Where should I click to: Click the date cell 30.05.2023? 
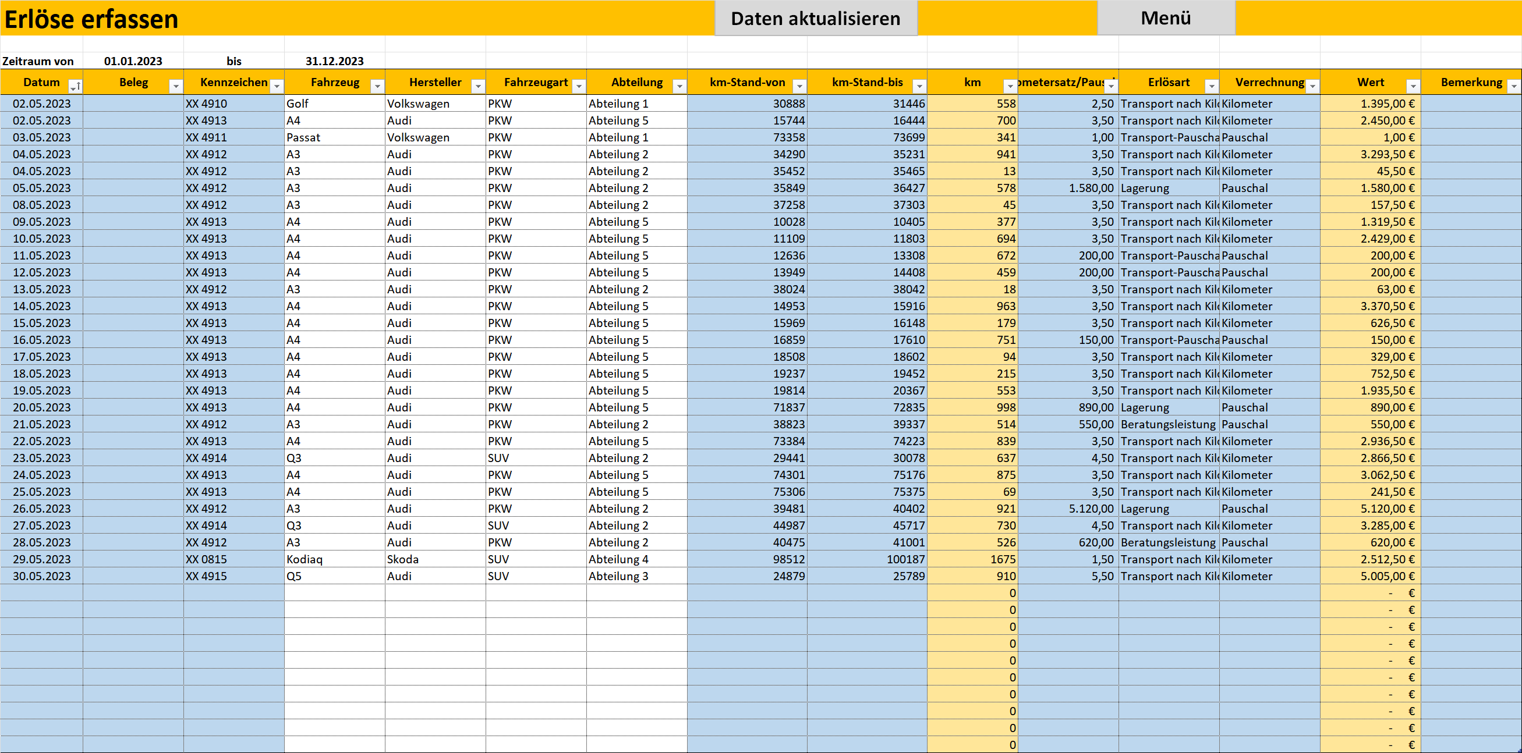tap(41, 576)
